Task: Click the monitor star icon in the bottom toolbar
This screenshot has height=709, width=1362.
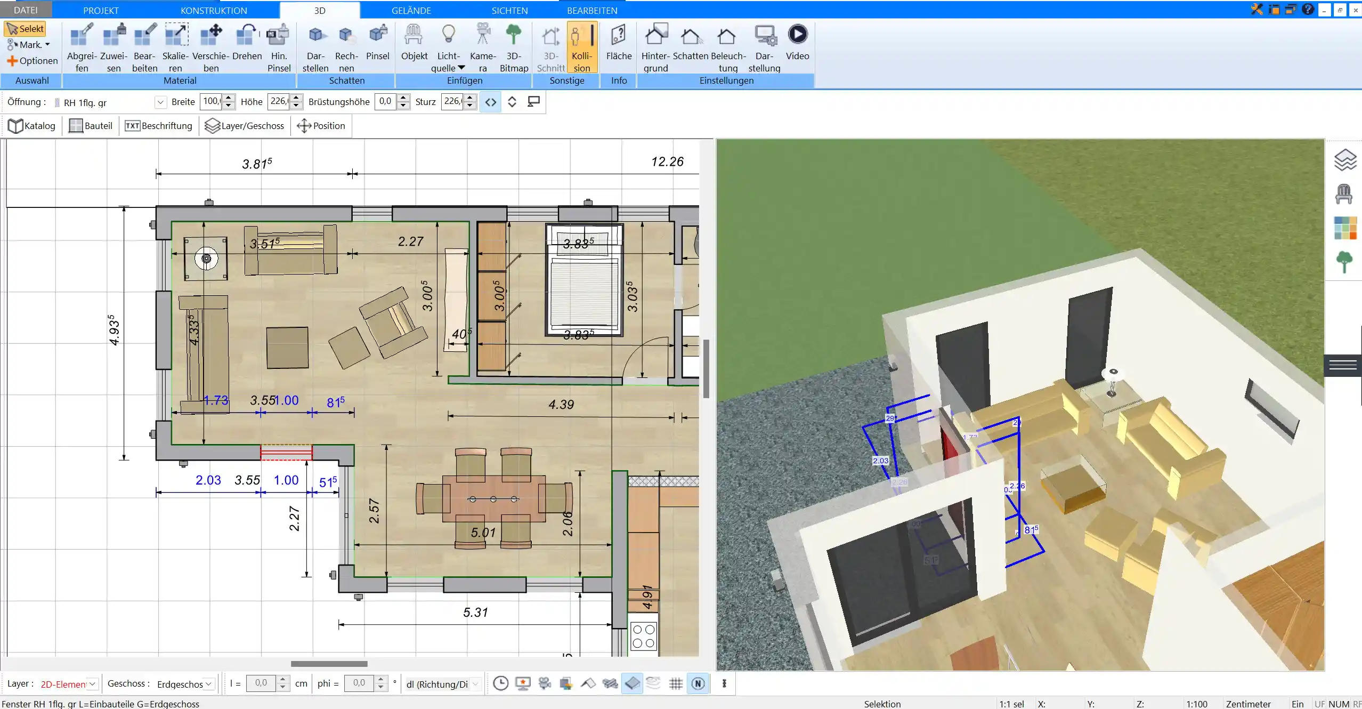Action: (523, 683)
